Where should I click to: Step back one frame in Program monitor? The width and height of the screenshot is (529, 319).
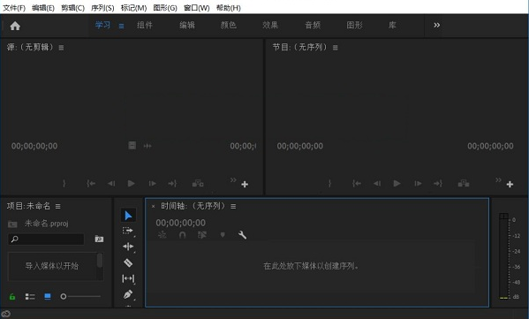coord(377,184)
